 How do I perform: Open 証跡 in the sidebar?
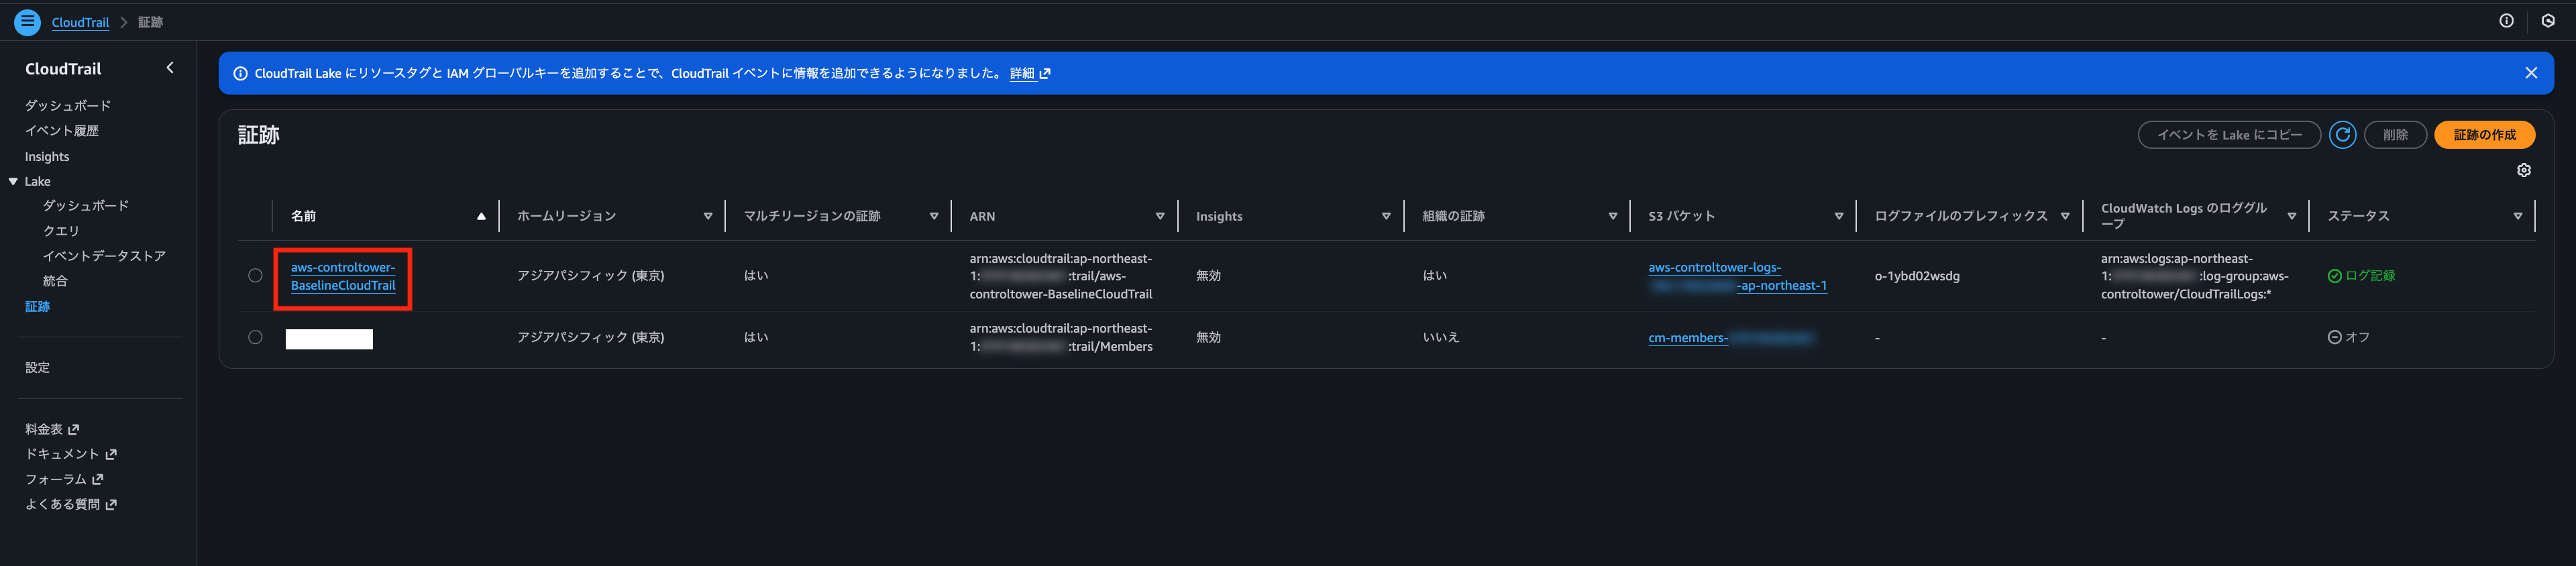tap(37, 307)
